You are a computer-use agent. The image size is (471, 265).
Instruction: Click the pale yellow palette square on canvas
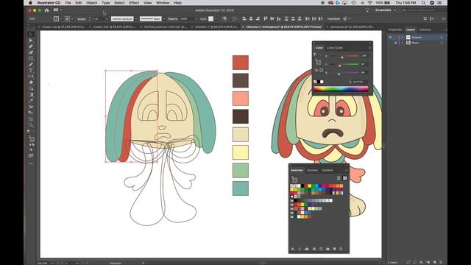pyautogui.click(x=241, y=152)
